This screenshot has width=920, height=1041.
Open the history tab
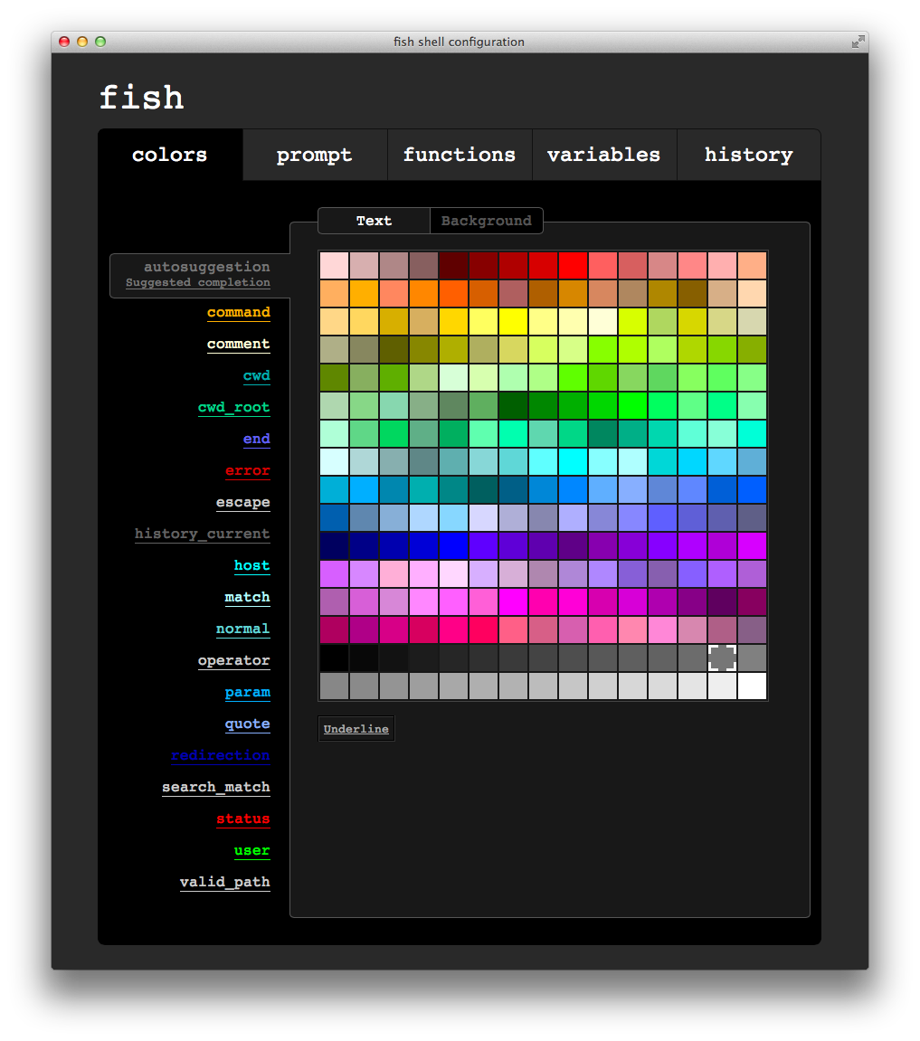coord(749,155)
